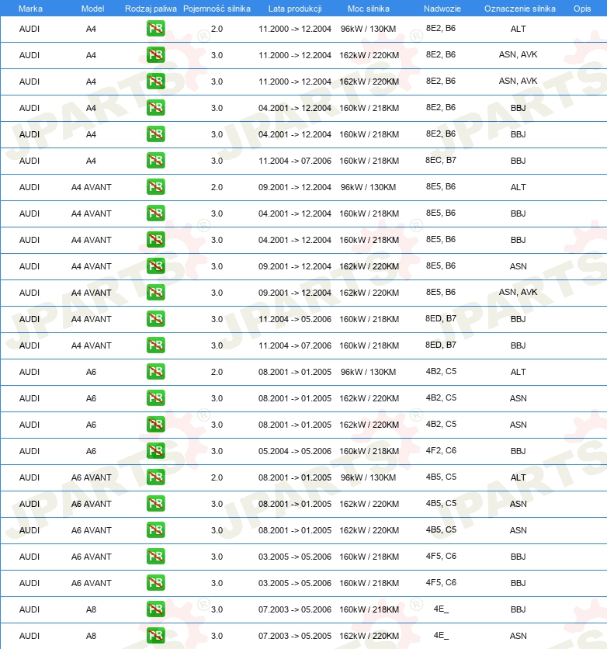Click 162kW / 220KM in the A8 row
The image size is (607, 649).
point(369,636)
